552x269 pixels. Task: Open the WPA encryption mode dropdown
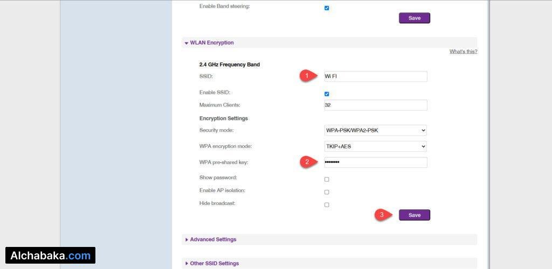(376, 146)
